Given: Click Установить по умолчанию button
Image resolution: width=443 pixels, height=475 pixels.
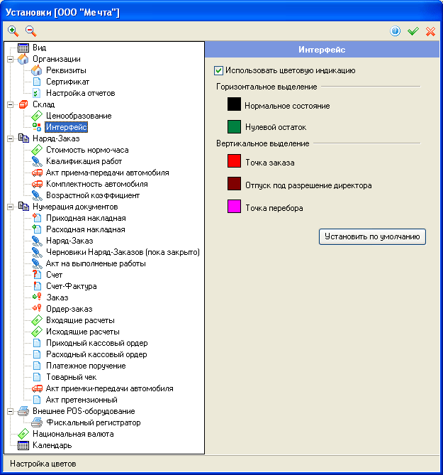Looking at the screenshot, I should [372, 236].
